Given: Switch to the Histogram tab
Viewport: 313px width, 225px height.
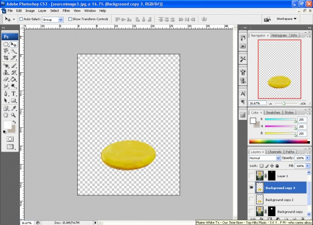Looking at the screenshot, I should point(279,35).
